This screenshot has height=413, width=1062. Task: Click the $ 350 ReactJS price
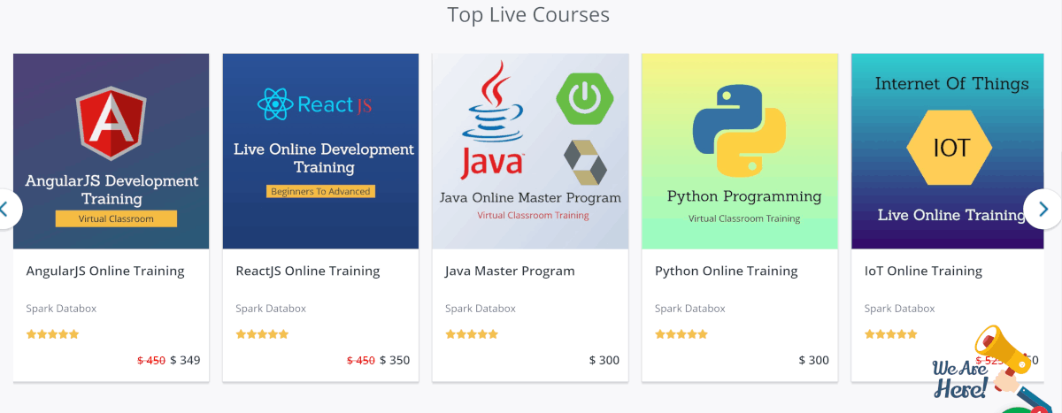395,360
